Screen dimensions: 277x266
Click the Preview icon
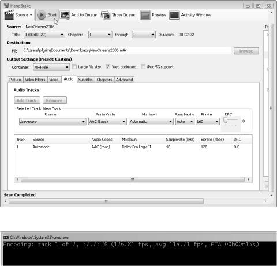(145, 15)
